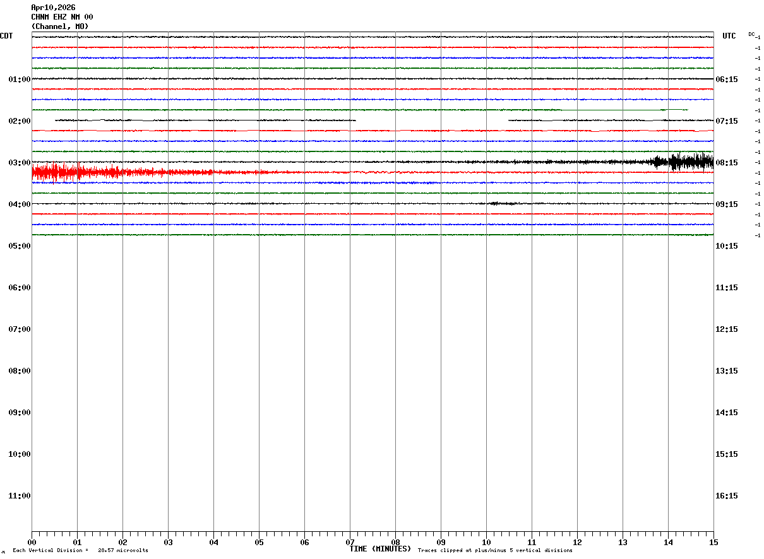Screen dimensions: 764x559
Task: Click the small black event on the 04:00 trace
Action: click(502, 203)
